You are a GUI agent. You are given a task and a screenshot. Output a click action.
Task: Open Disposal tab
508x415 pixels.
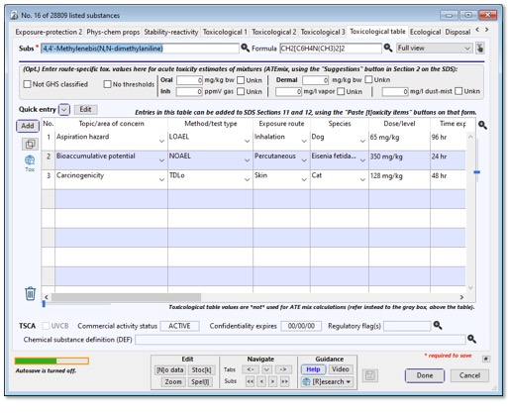[x=457, y=32]
